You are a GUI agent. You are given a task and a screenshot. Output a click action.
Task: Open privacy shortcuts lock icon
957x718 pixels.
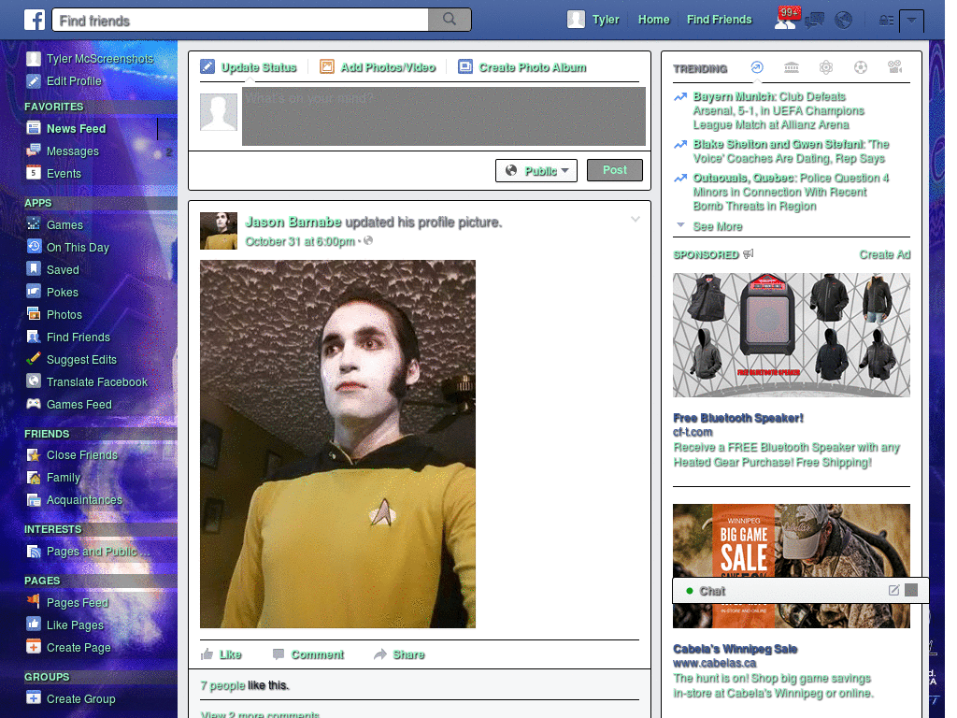886,21
